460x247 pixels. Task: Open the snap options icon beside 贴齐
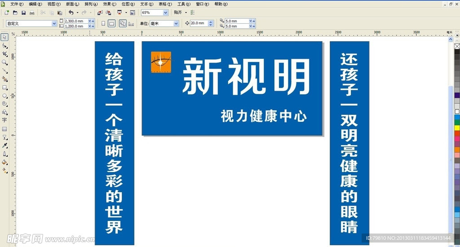point(192,13)
